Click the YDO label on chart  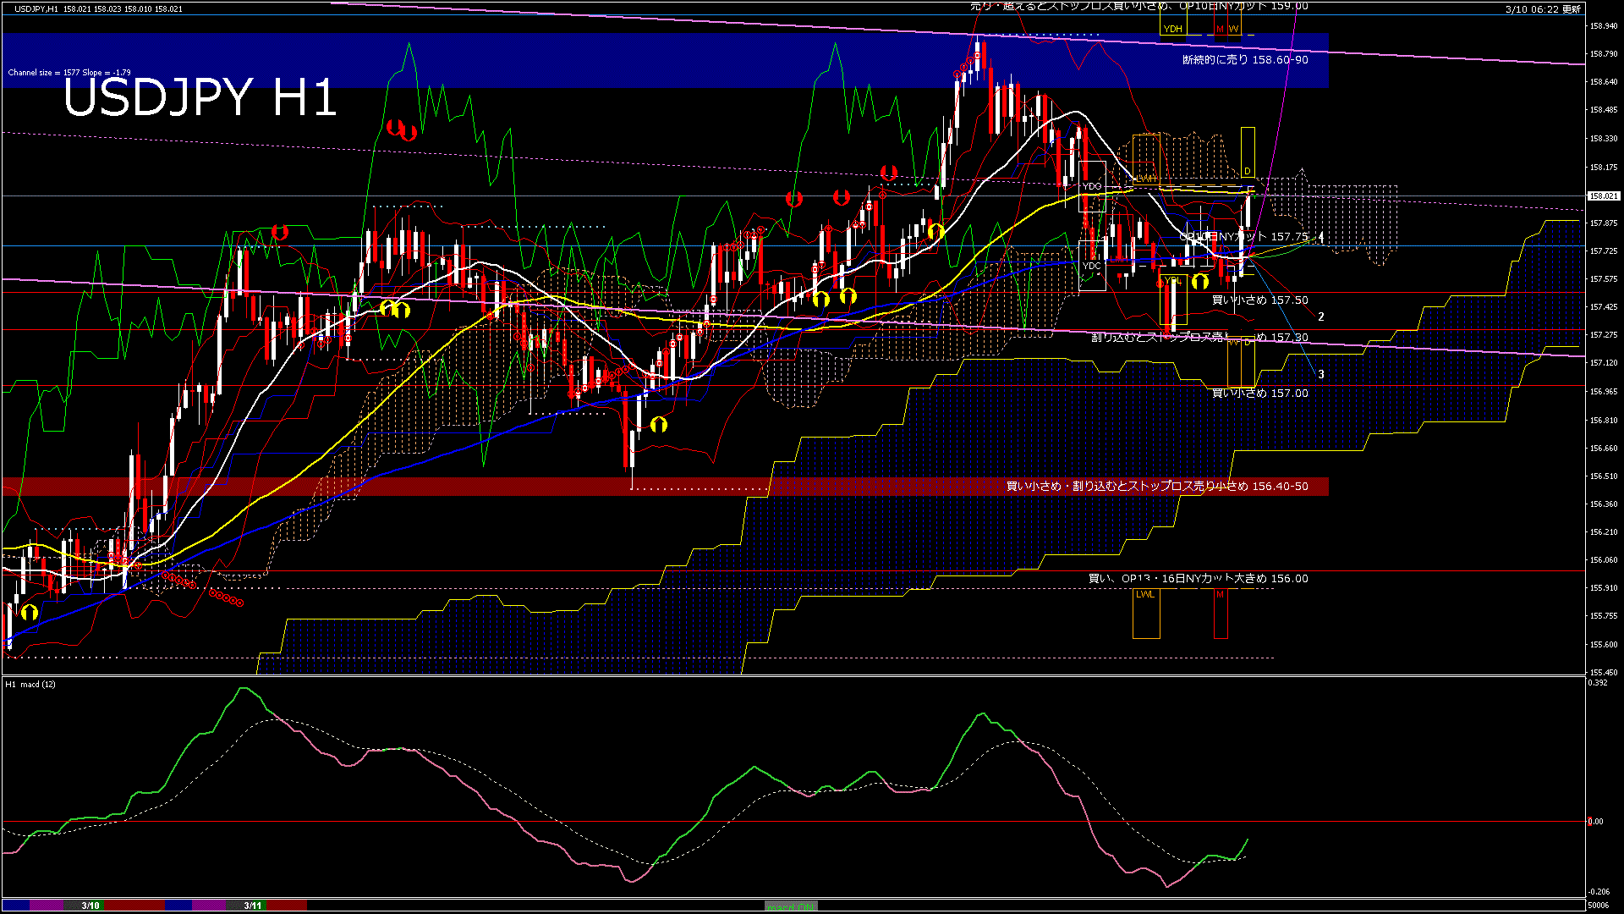click(x=1092, y=186)
